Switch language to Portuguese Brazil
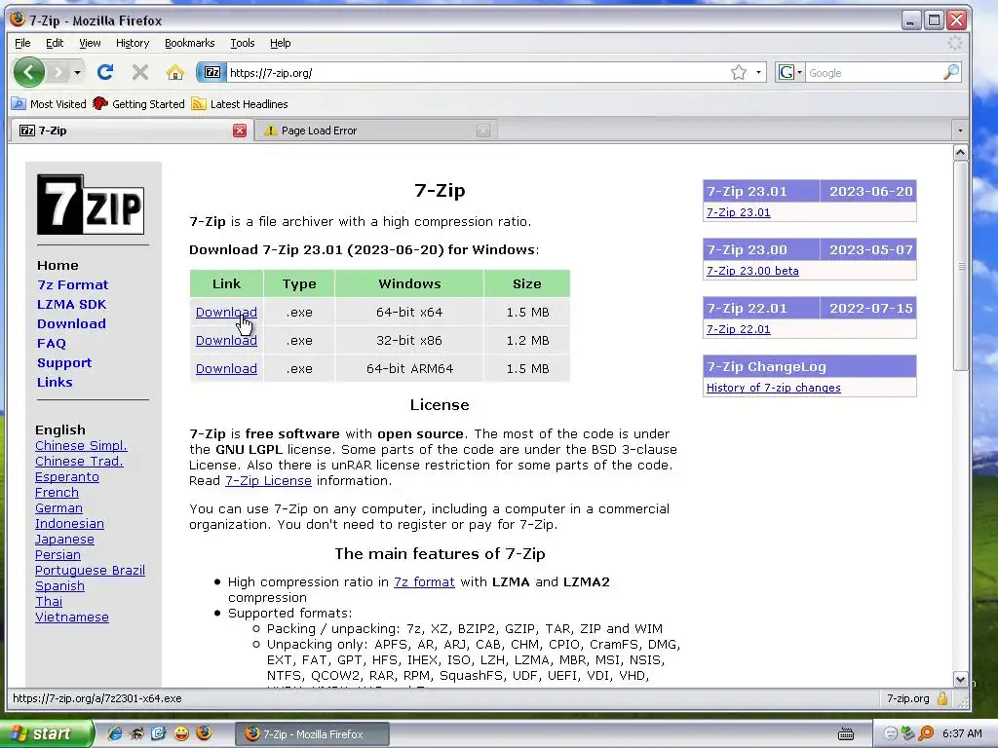The image size is (998, 748). (90, 570)
